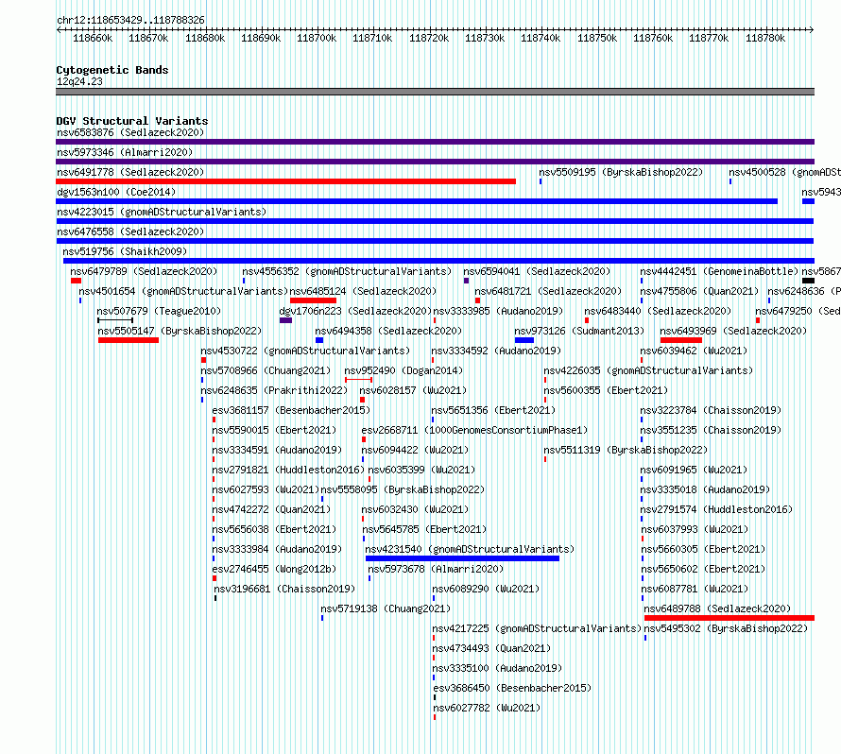The height and width of the screenshot is (754, 841).
Task: Click nsv4217225 (gnomADStructuralVariants) label
Action: pyautogui.click(x=537, y=628)
